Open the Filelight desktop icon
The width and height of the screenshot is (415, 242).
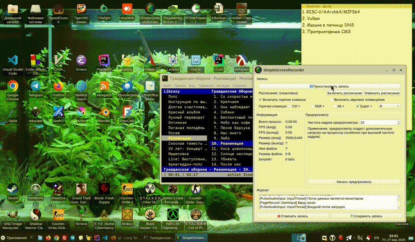click(104, 12)
